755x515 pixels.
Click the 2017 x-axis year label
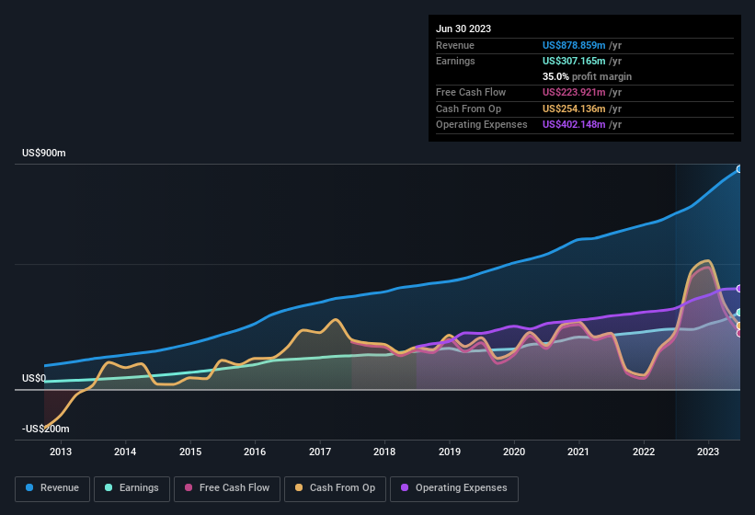320,452
